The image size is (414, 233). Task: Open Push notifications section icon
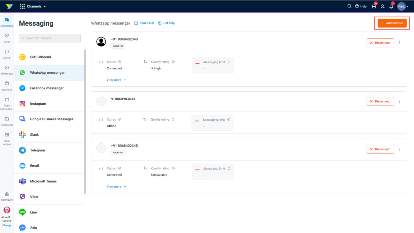[x=7, y=99]
